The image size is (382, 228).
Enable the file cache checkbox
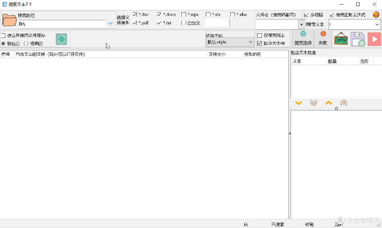click(3, 35)
